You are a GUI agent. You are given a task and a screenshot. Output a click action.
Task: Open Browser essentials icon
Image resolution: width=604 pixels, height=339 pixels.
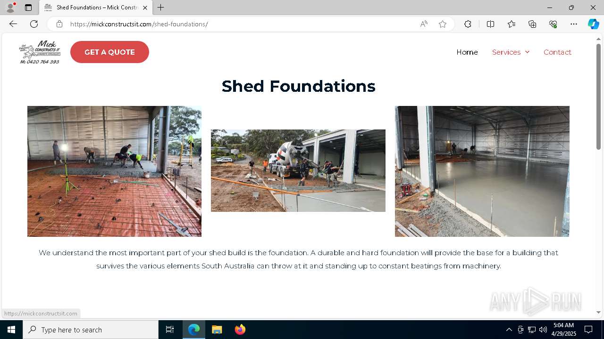click(553, 24)
